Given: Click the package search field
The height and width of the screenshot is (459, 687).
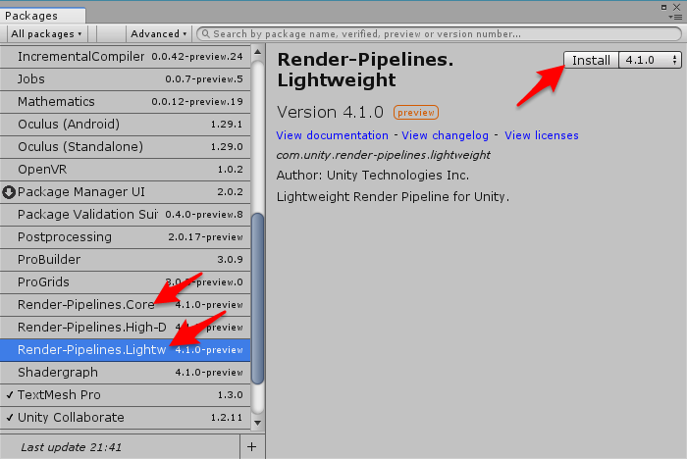Looking at the screenshot, I should click(x=439, y=33).
